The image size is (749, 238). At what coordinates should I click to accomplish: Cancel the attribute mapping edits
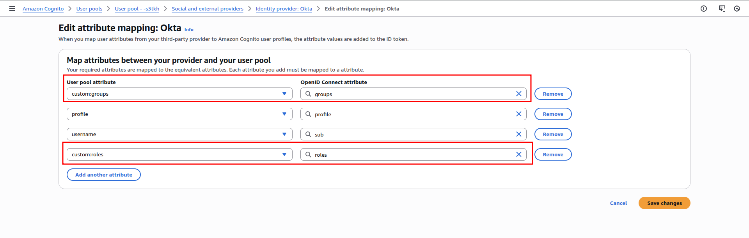click(x=618, y=203)
